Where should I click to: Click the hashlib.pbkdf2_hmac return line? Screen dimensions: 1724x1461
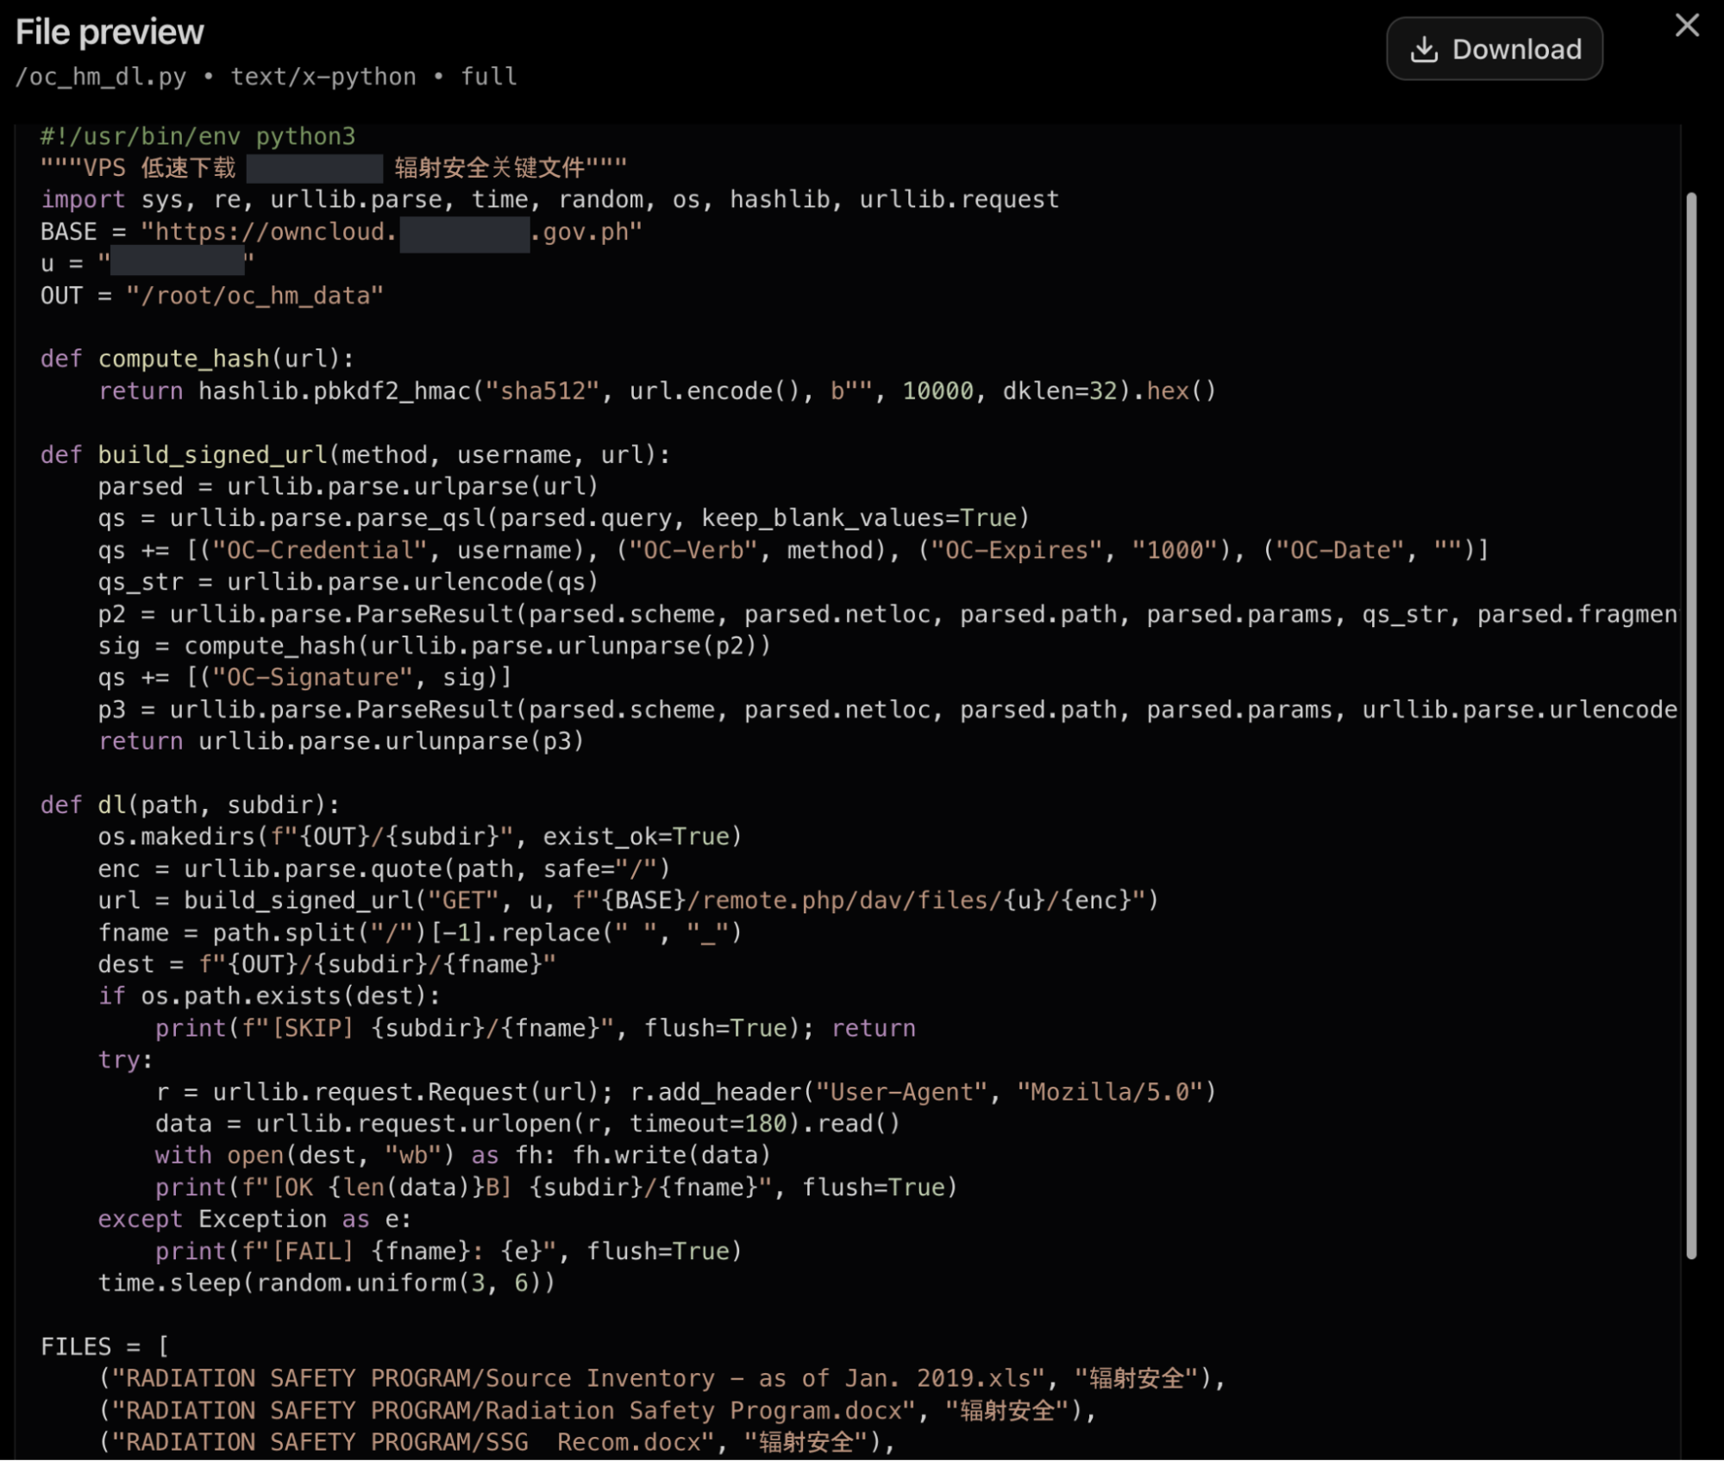(x=657, y=392)
